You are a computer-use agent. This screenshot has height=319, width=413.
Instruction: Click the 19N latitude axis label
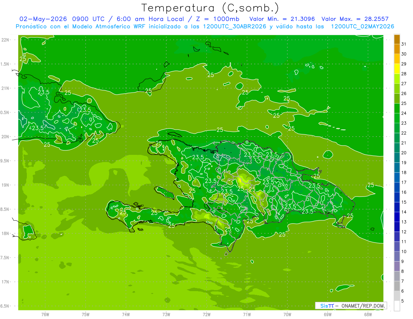6,185
